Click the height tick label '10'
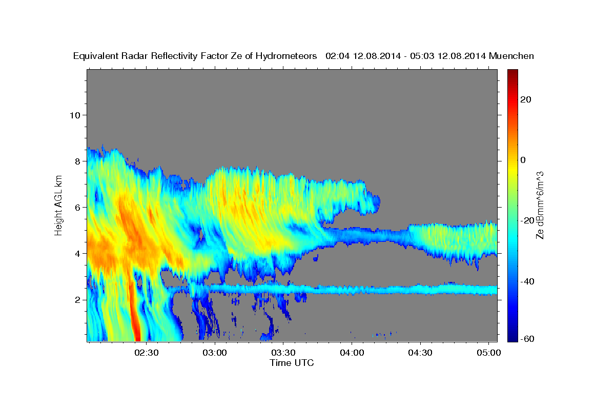The image size is (615, 410). click(75, 115)
